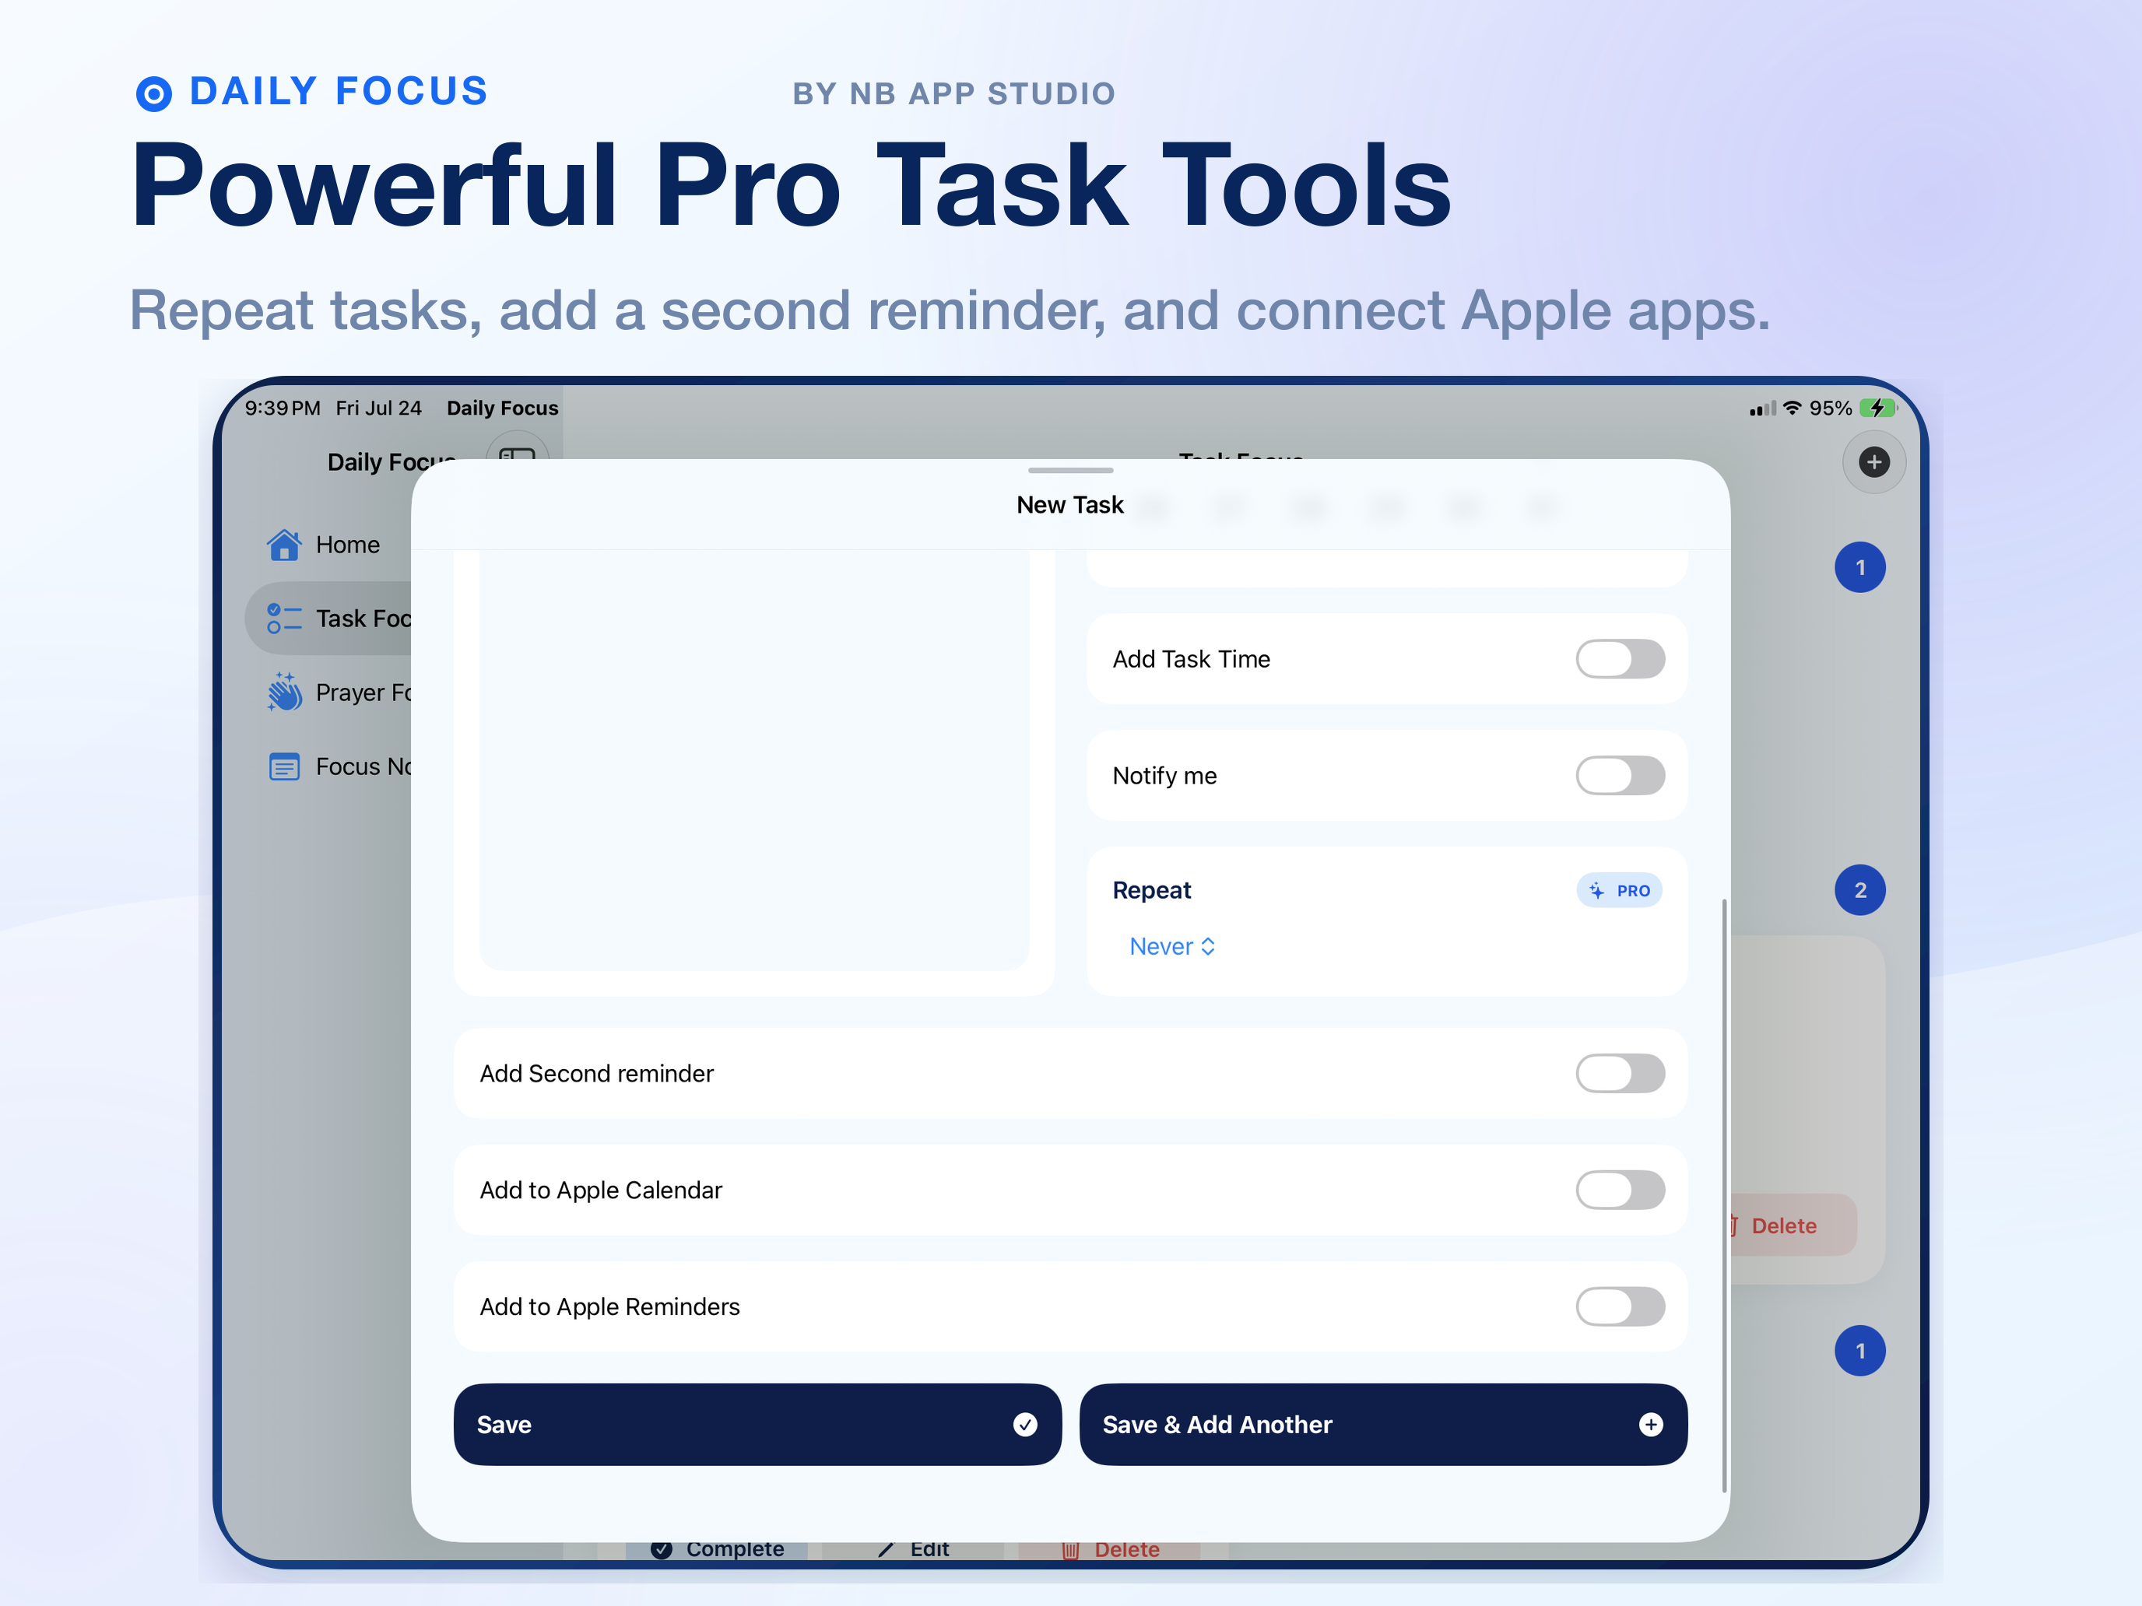The image size is (2142, 1606).
Task: Tap the plus add-task icon top right
Action: point(1873,463)
